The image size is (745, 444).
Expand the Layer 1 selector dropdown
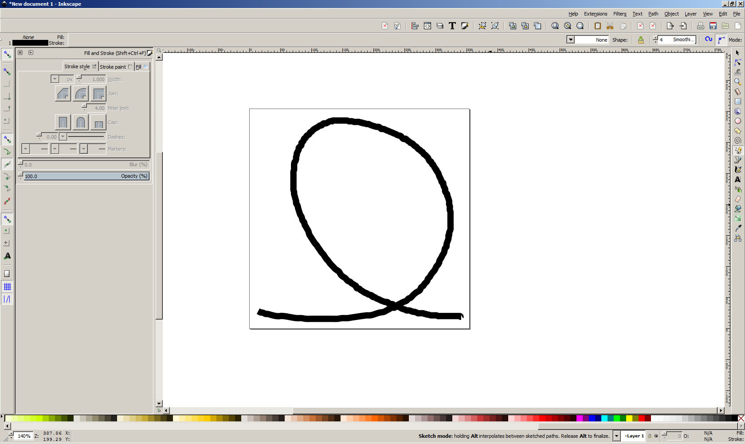[x=616, y=436]
